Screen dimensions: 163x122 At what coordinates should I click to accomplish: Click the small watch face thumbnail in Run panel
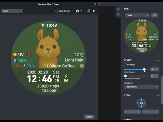tap(141, 36)
